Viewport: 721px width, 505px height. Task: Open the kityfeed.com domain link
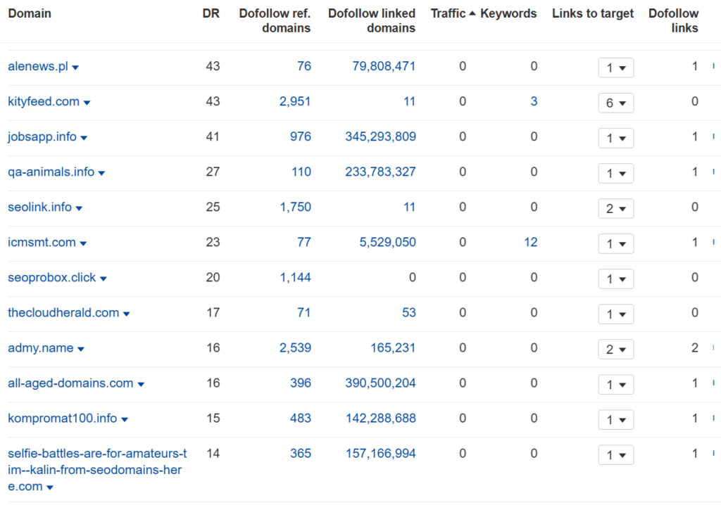(x=44, y=101)
